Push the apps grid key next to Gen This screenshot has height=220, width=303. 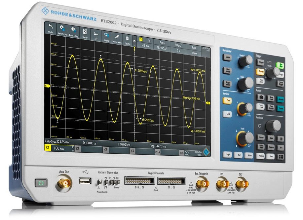(281, 157)
